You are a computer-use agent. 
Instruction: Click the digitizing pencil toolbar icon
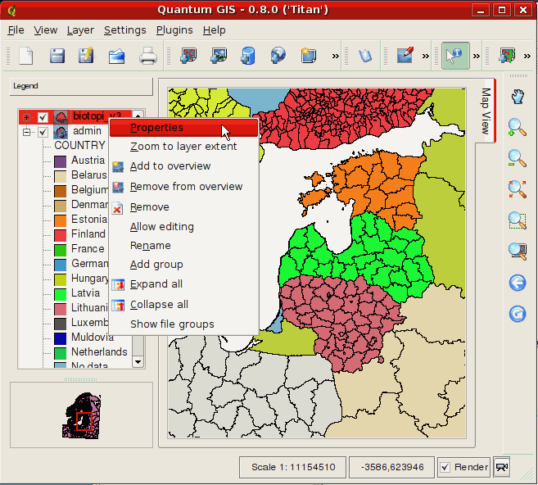(x=405, y=56)
